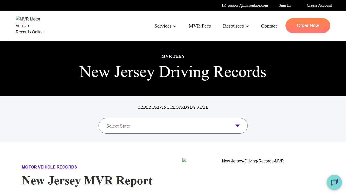Click the MVR FEES label above the heading
The width and height of the screenshot is (346, 194).
[173, 56]
